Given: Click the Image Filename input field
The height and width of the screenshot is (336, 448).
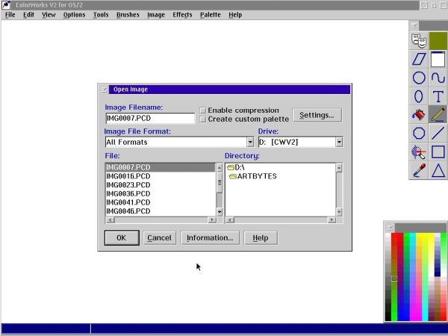Looking at the screenshot, I should tap(150, 118).
